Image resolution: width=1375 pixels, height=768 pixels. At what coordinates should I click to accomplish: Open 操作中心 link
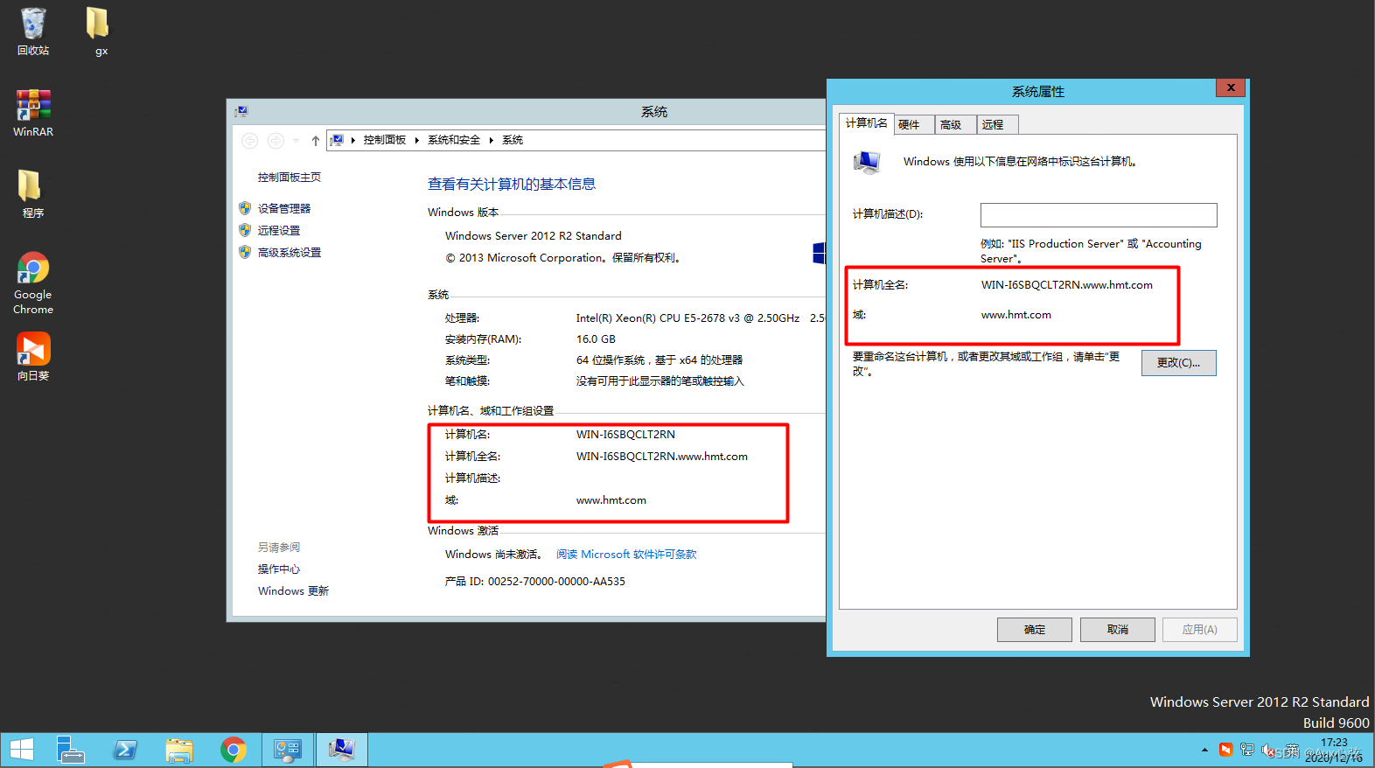coord(279,569)
